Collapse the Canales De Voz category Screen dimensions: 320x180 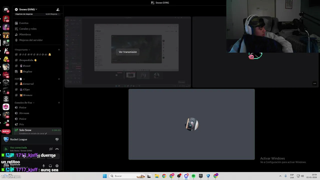click(x=24, y=103)
